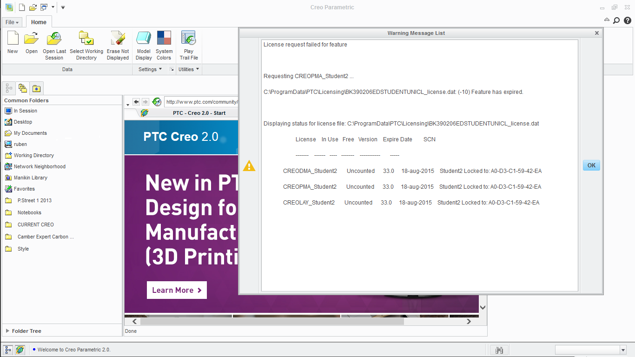Image resolution: width=635 pixels, height=357 pixels.
Task: Click warning triangle icon in dialog
Action: tap(249, 165)
